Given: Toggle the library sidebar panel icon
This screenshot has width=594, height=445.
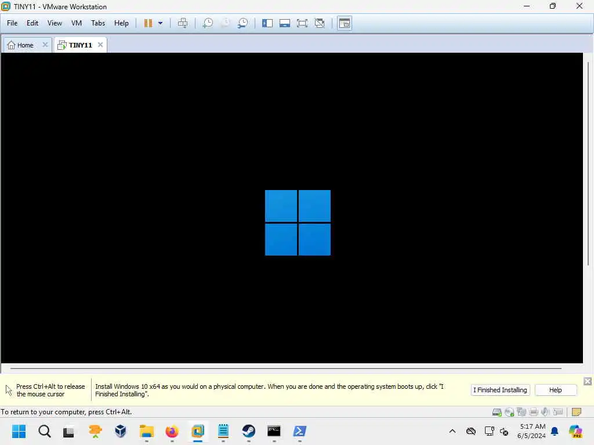Looking at the screenshot, I should pyautogui.click(x=267, y=23).
